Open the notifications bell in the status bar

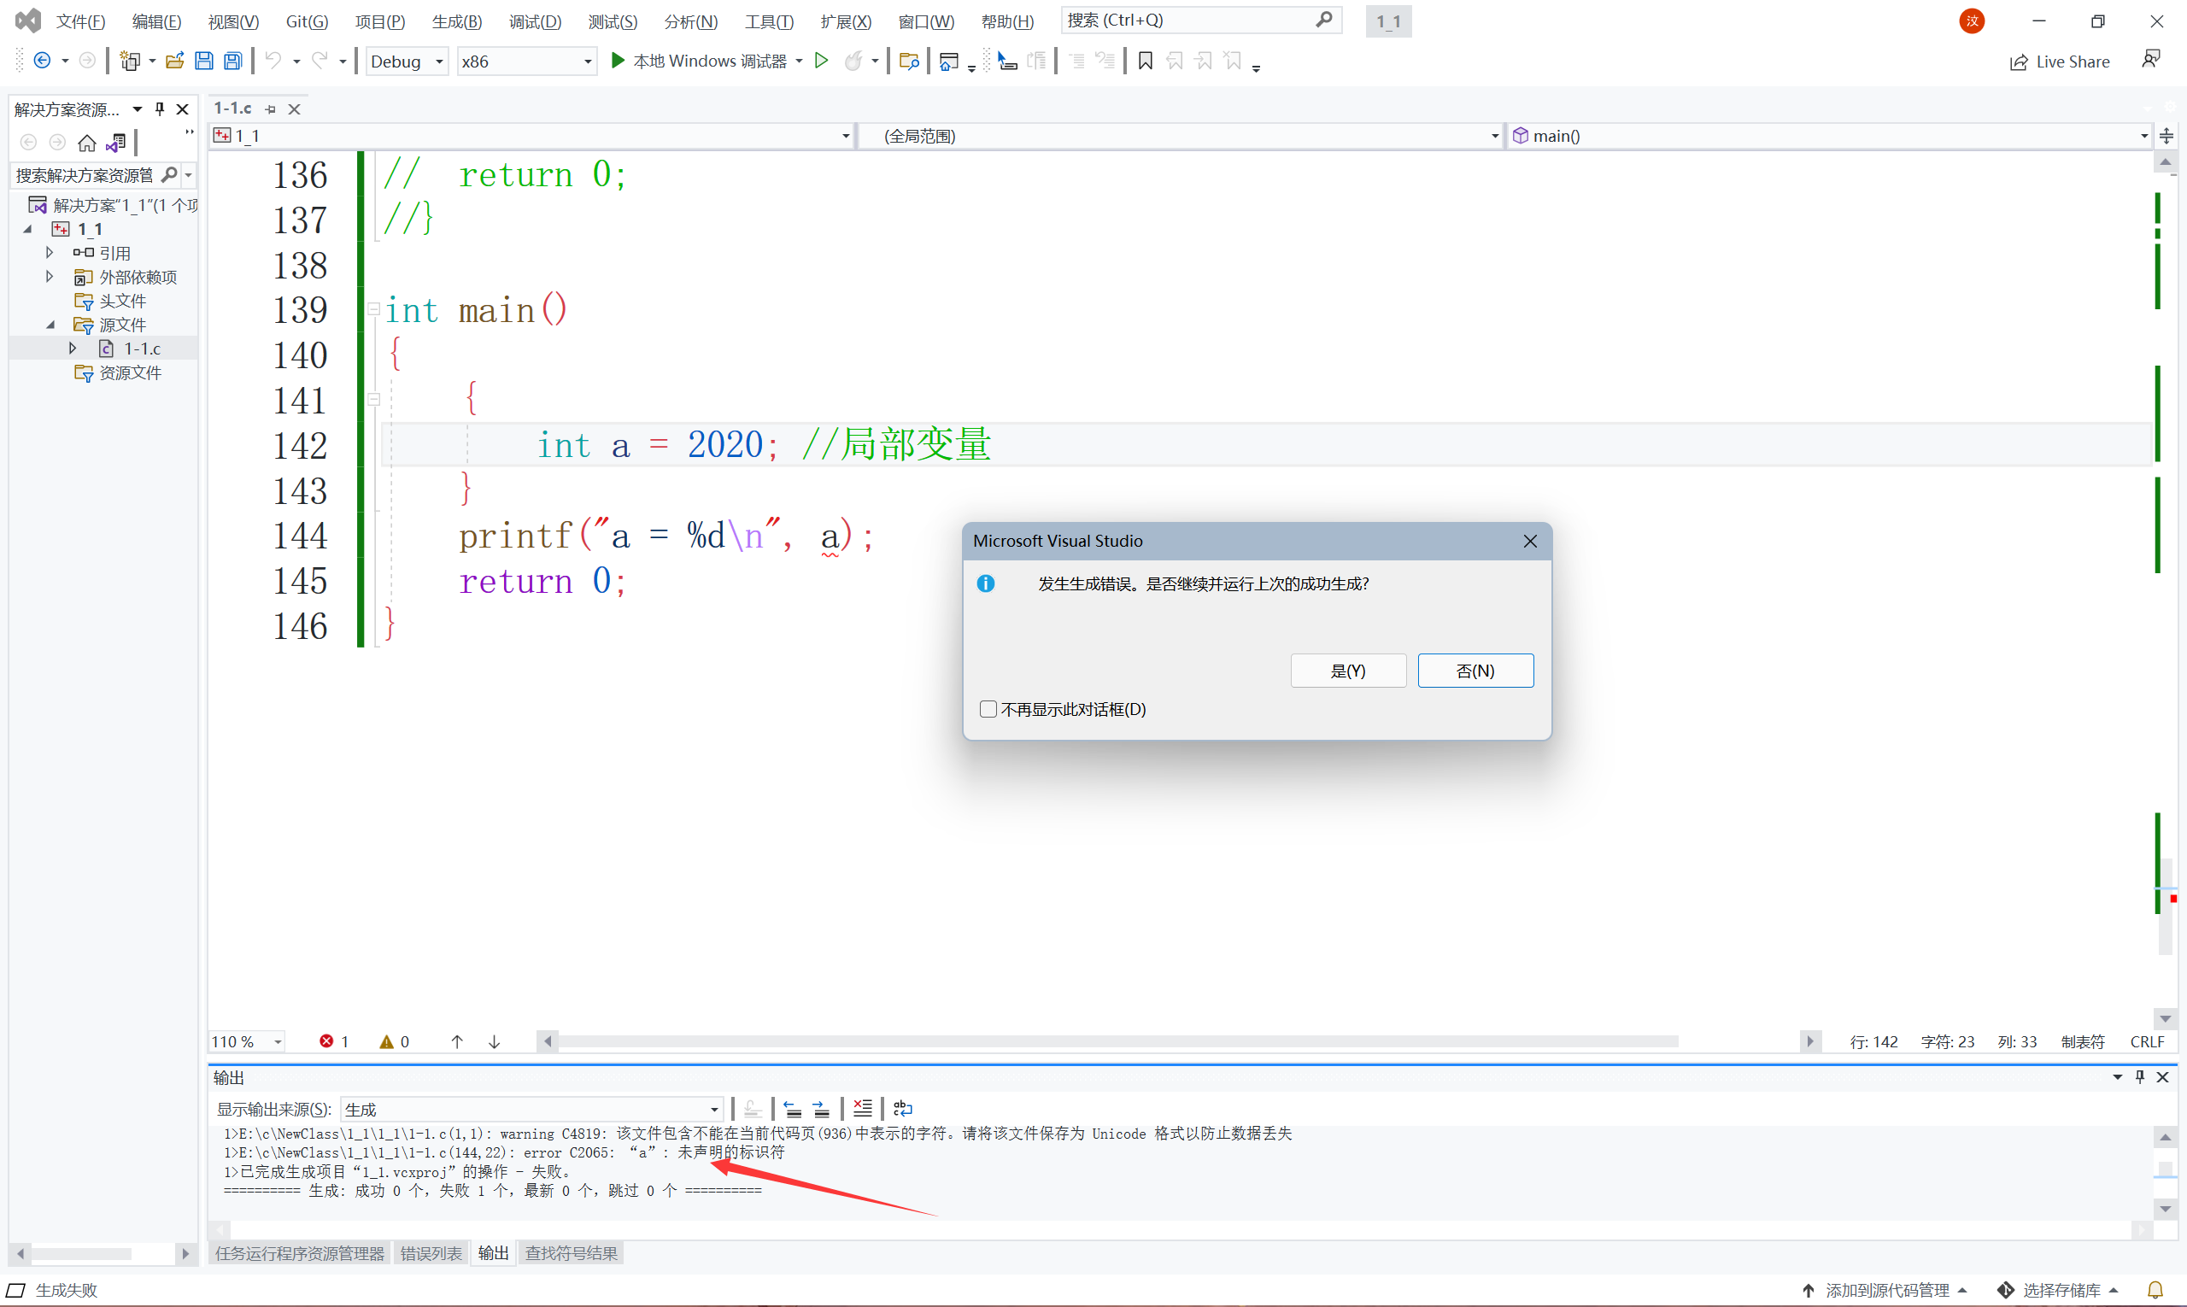click(2155, 1290)
